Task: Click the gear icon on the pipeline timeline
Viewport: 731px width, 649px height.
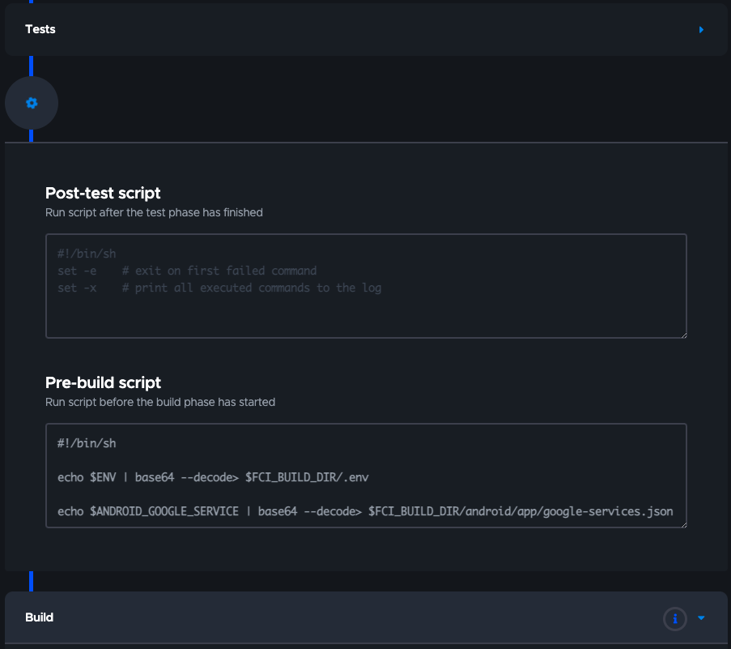Action: [x=32, y=103]
